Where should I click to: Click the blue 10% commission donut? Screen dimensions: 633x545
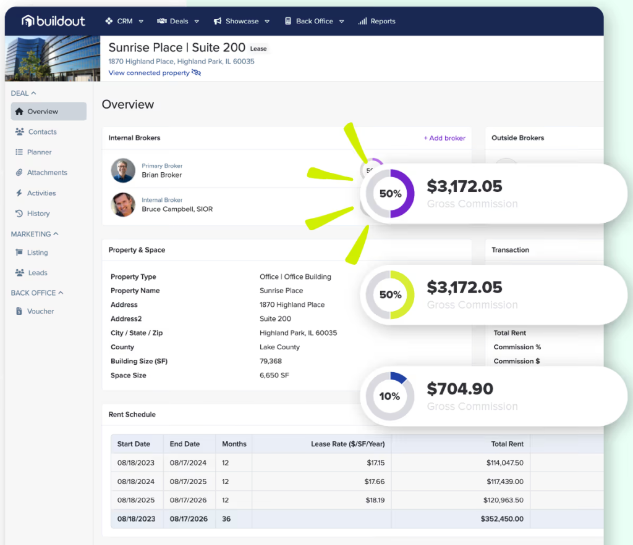[390, 396]
